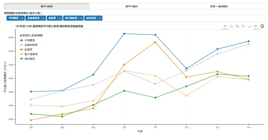
Task: Activate the Pan tool in chart toolbar
Action: (225, 26)
